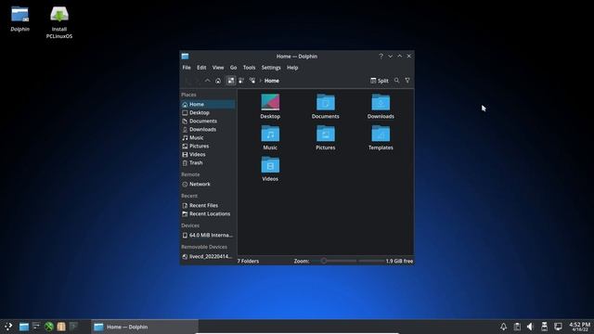Click the 1.9 GiB free space indicator
The height and width of the screenshot is (334, 594).
click(x=399, y=261)
